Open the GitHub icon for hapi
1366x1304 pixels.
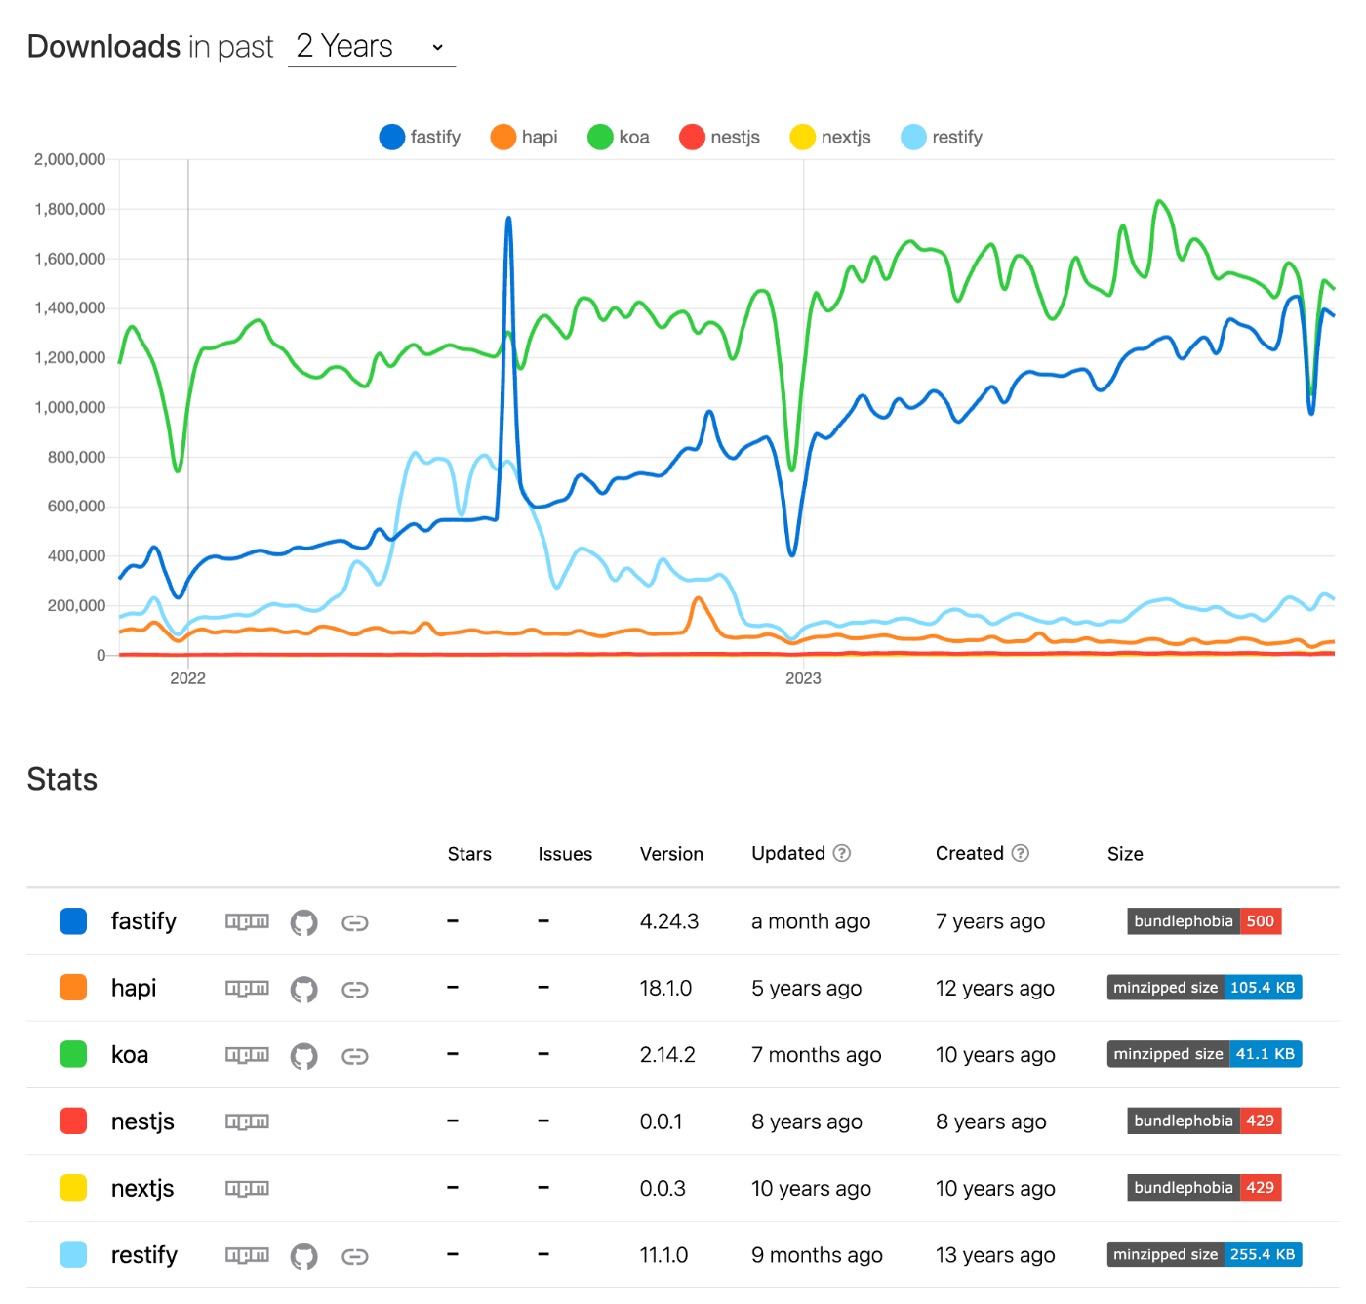pos(304,990)
